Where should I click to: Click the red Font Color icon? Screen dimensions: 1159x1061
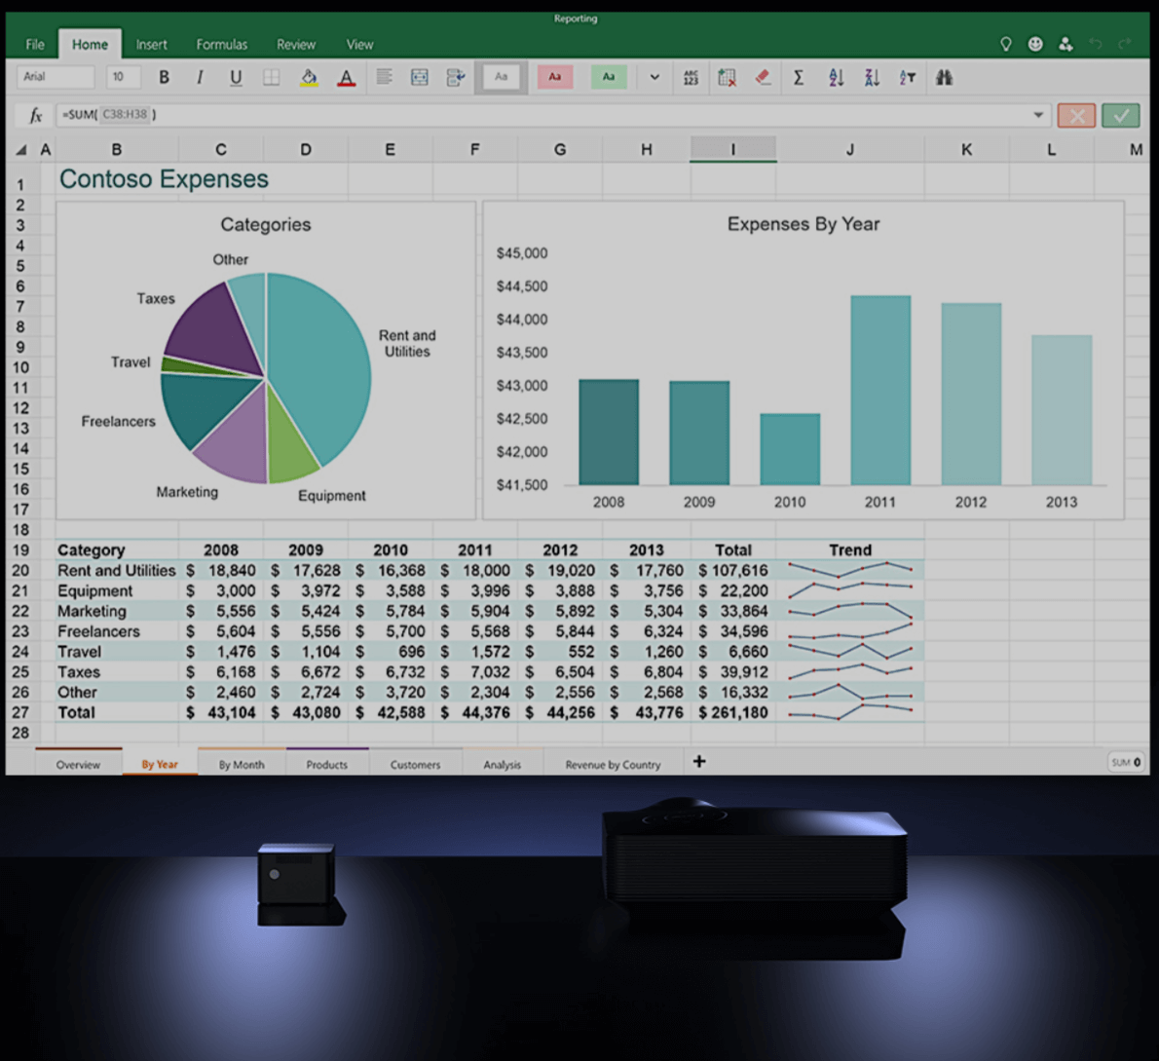coord(346,78)
